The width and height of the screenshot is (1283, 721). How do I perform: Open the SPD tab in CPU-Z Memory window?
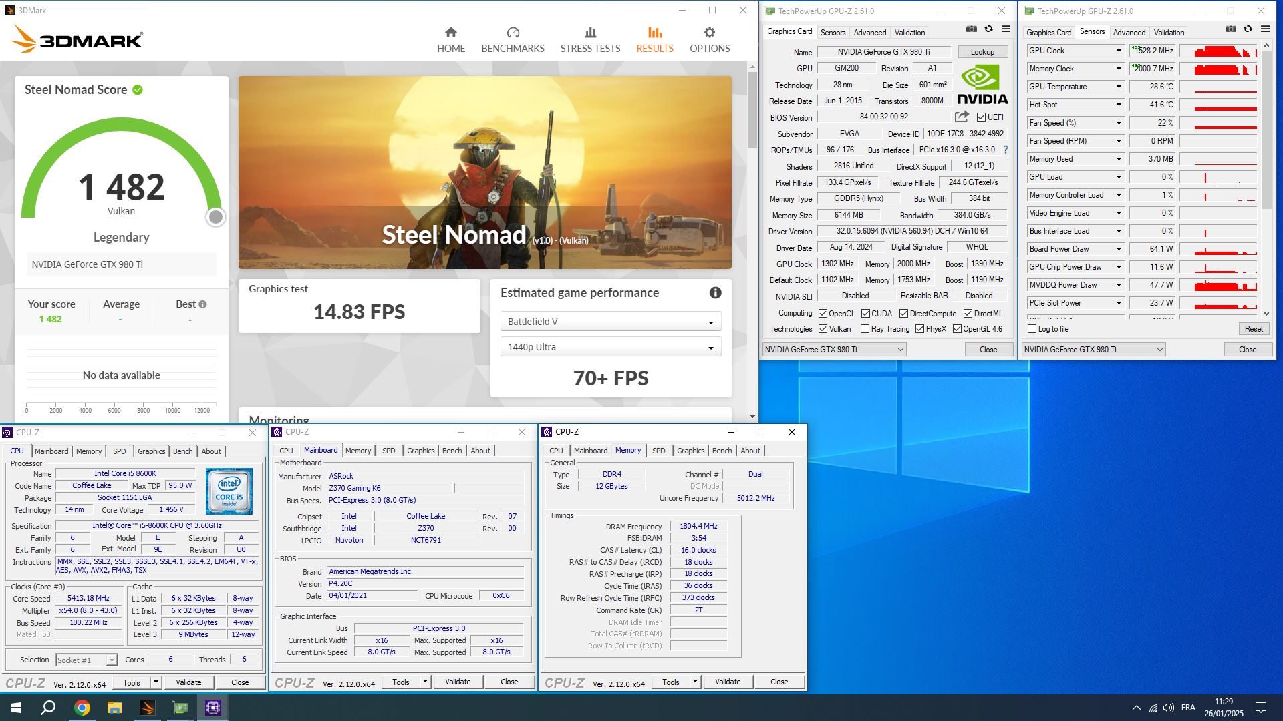pos(658,451)
